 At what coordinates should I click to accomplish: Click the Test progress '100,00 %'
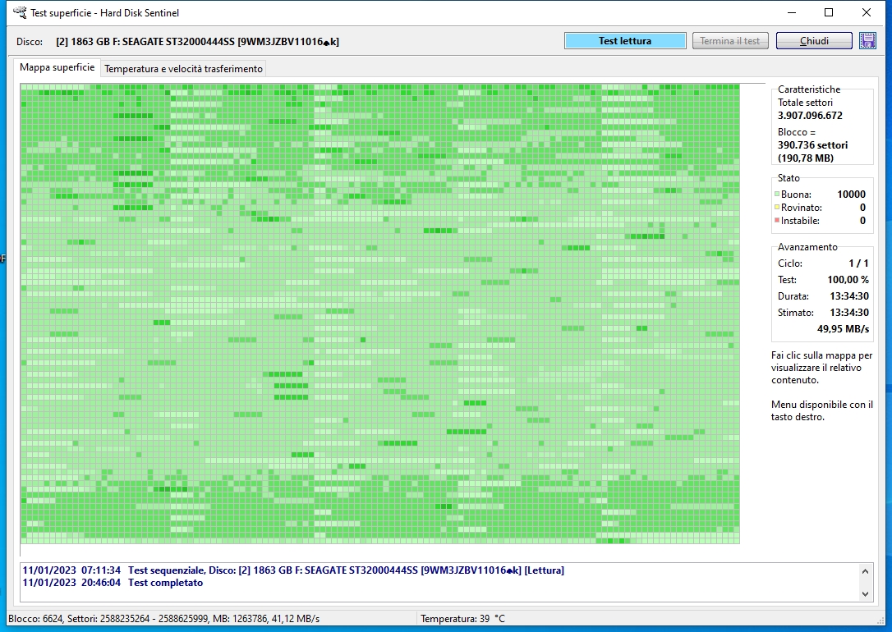tap(848, 280)
